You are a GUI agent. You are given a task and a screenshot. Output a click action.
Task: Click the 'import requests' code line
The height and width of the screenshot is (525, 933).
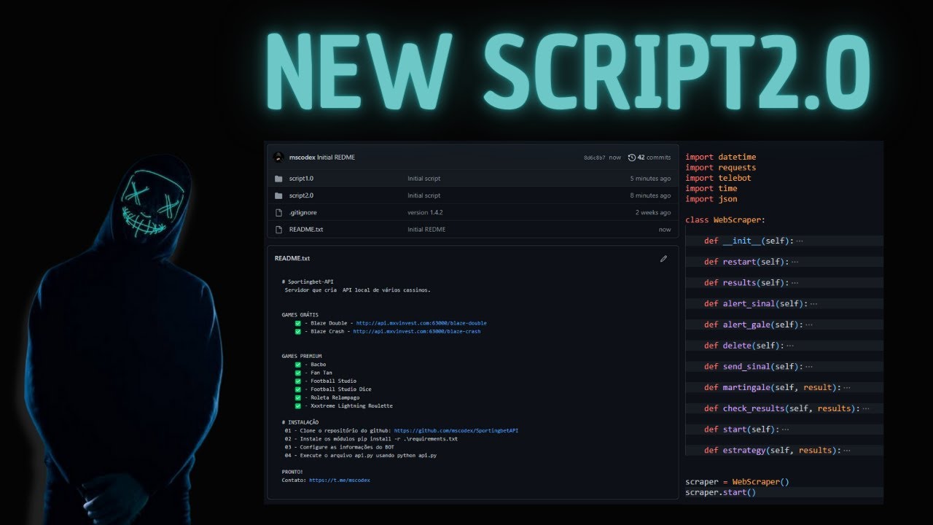[x=720, y=168]
